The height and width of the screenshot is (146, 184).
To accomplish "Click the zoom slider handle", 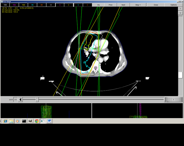I will pyautogui.click(x=37, y=100).
